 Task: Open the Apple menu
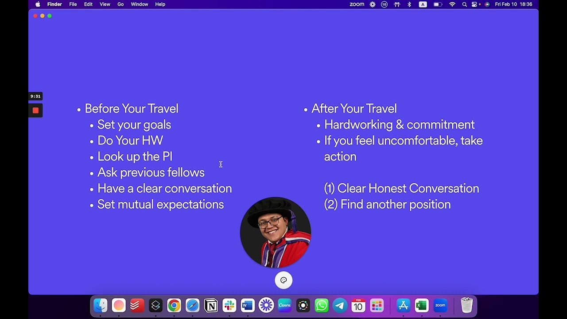click(x=38, y=4)
